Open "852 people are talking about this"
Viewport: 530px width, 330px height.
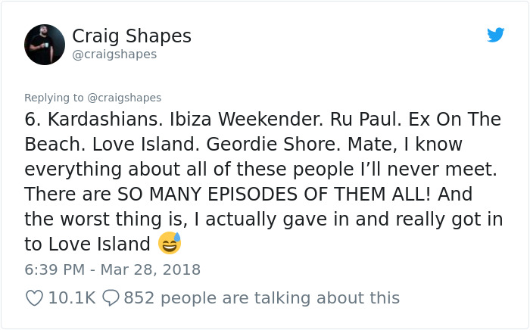261,298
